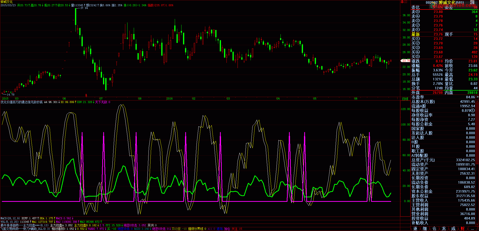Click the VOL(5,10,20) indicator label
The width and height of the screenshot is (479, 231).
pyautogui.click(x=9, y=222)
